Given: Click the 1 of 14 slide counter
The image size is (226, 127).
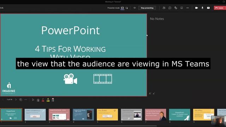Looking at the screenshot, I should 10,99.
